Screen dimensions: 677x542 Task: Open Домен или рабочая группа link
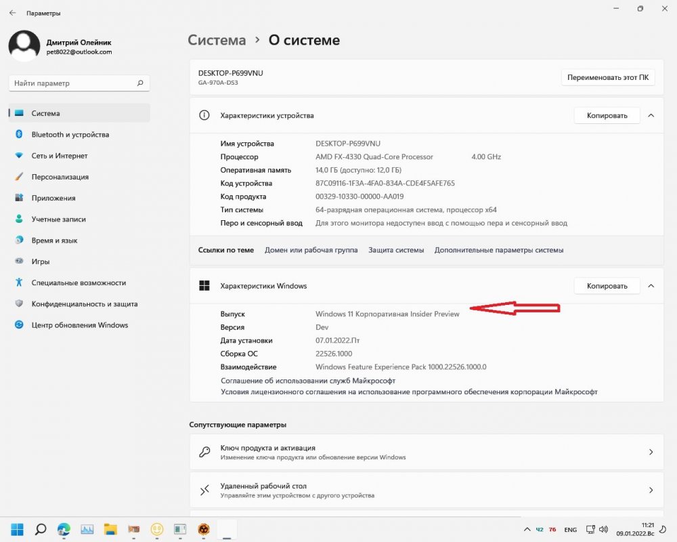click(x=311, y=250)
